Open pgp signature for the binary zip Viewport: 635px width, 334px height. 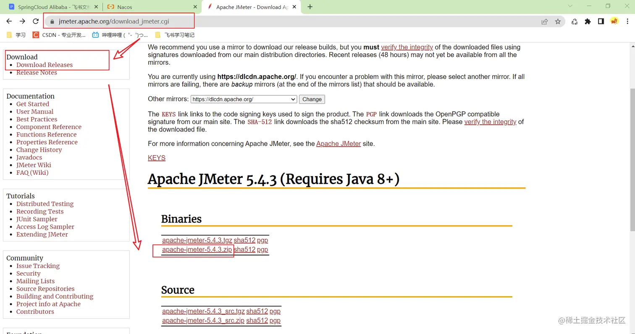tap(262, 250)
